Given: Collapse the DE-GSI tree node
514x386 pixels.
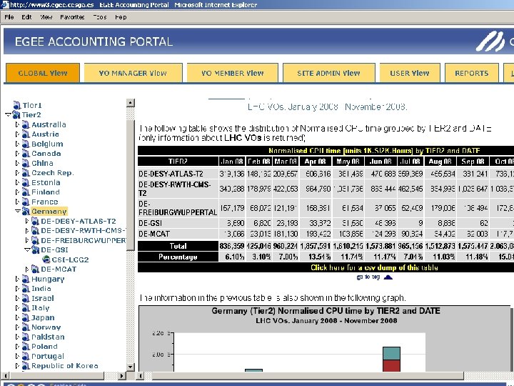Looking at the screenshot, I should tap(28, 250).
